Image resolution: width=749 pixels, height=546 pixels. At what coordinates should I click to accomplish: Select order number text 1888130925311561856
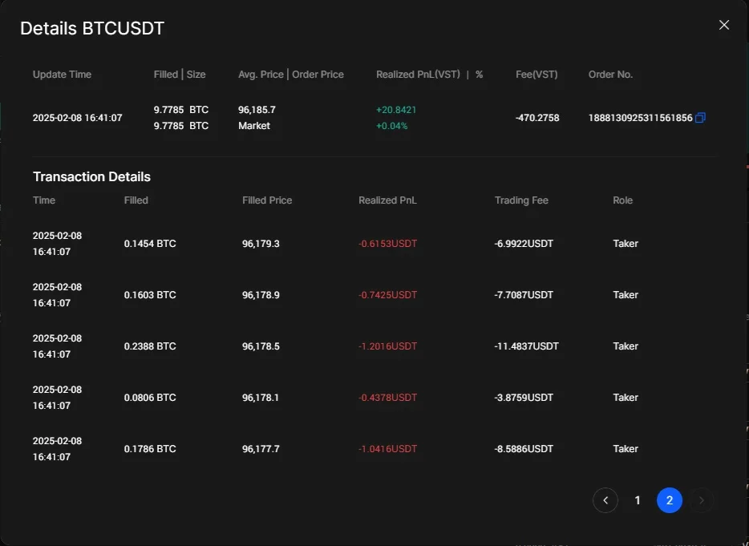(x=640, y=118)
